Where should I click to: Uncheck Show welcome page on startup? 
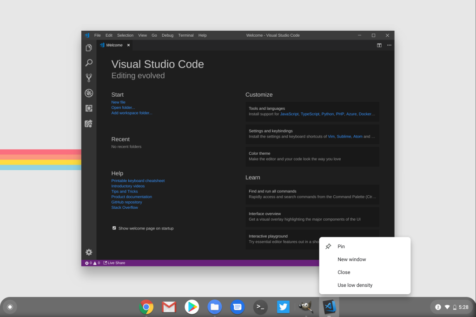point(114,228)
